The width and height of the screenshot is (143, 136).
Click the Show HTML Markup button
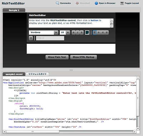pos(83,57)
